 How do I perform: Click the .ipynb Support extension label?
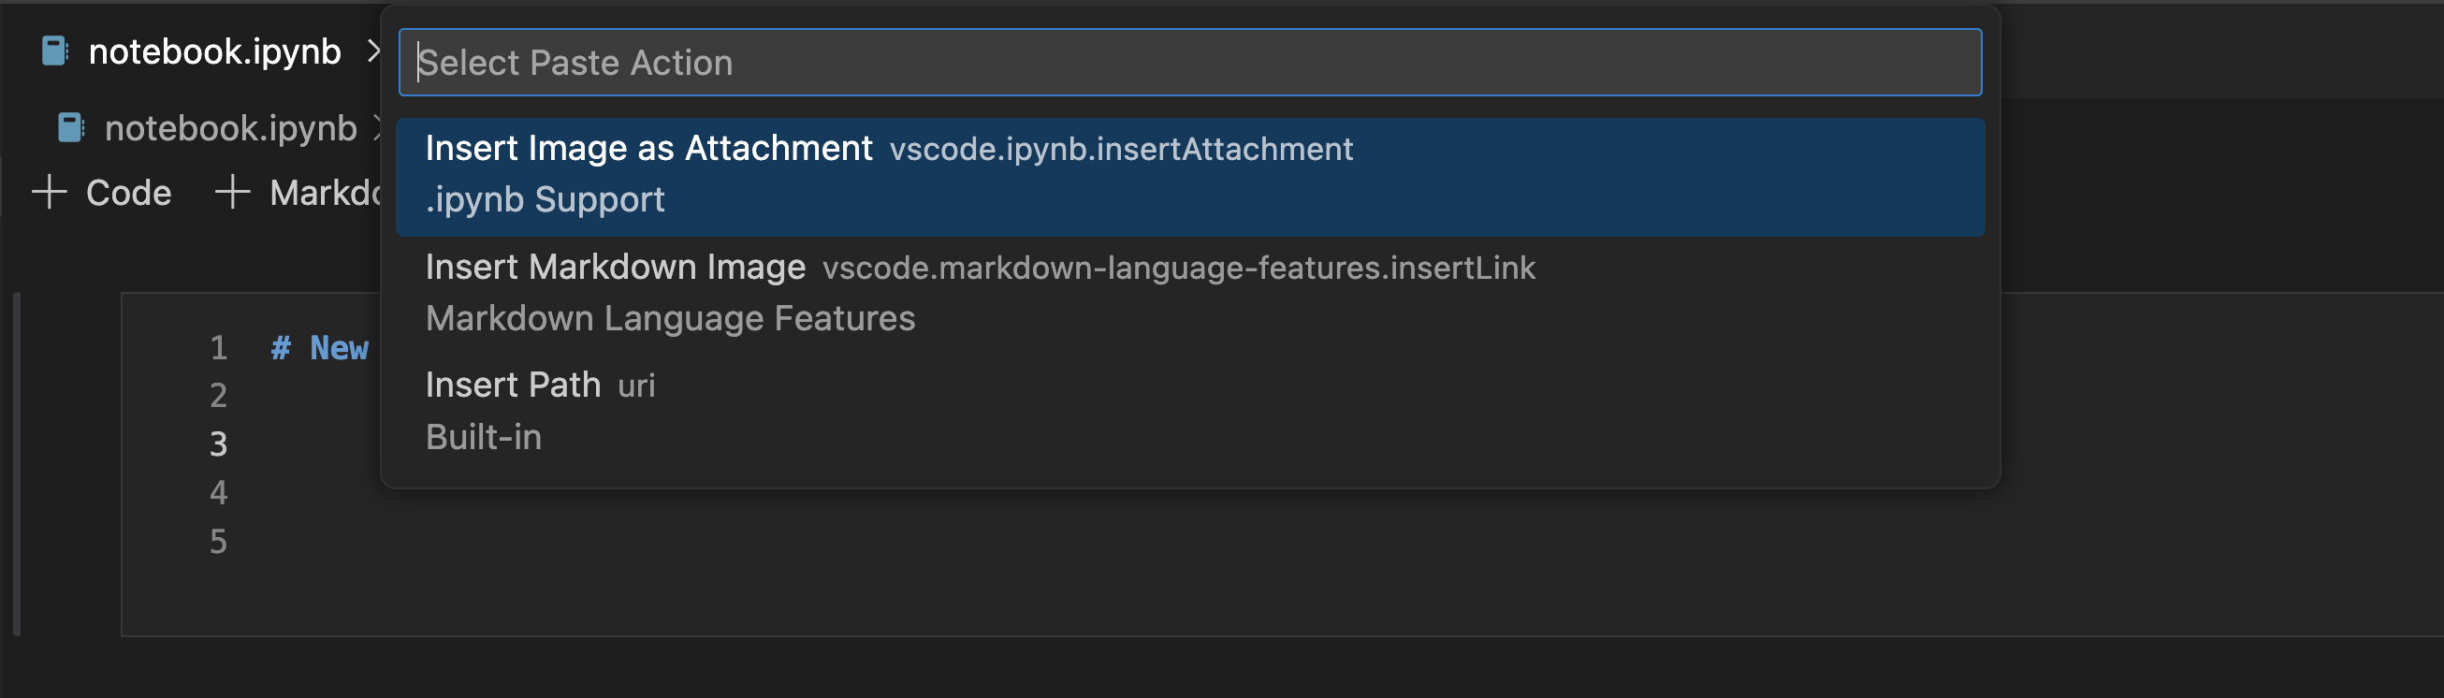[x=546, y=198]
